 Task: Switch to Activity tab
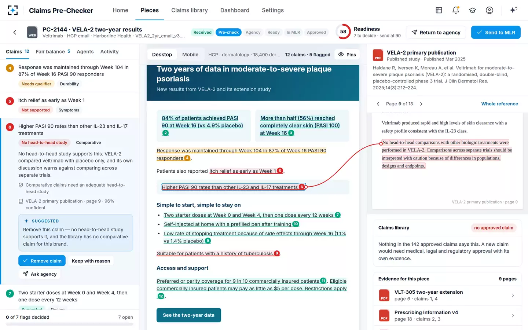click(109, 51)
